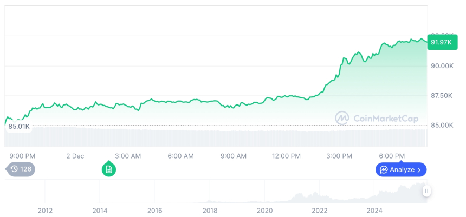Screen dimensions: 466x217
Task: Click the 87.50K price axis label
Action: (x=442, y=96)
